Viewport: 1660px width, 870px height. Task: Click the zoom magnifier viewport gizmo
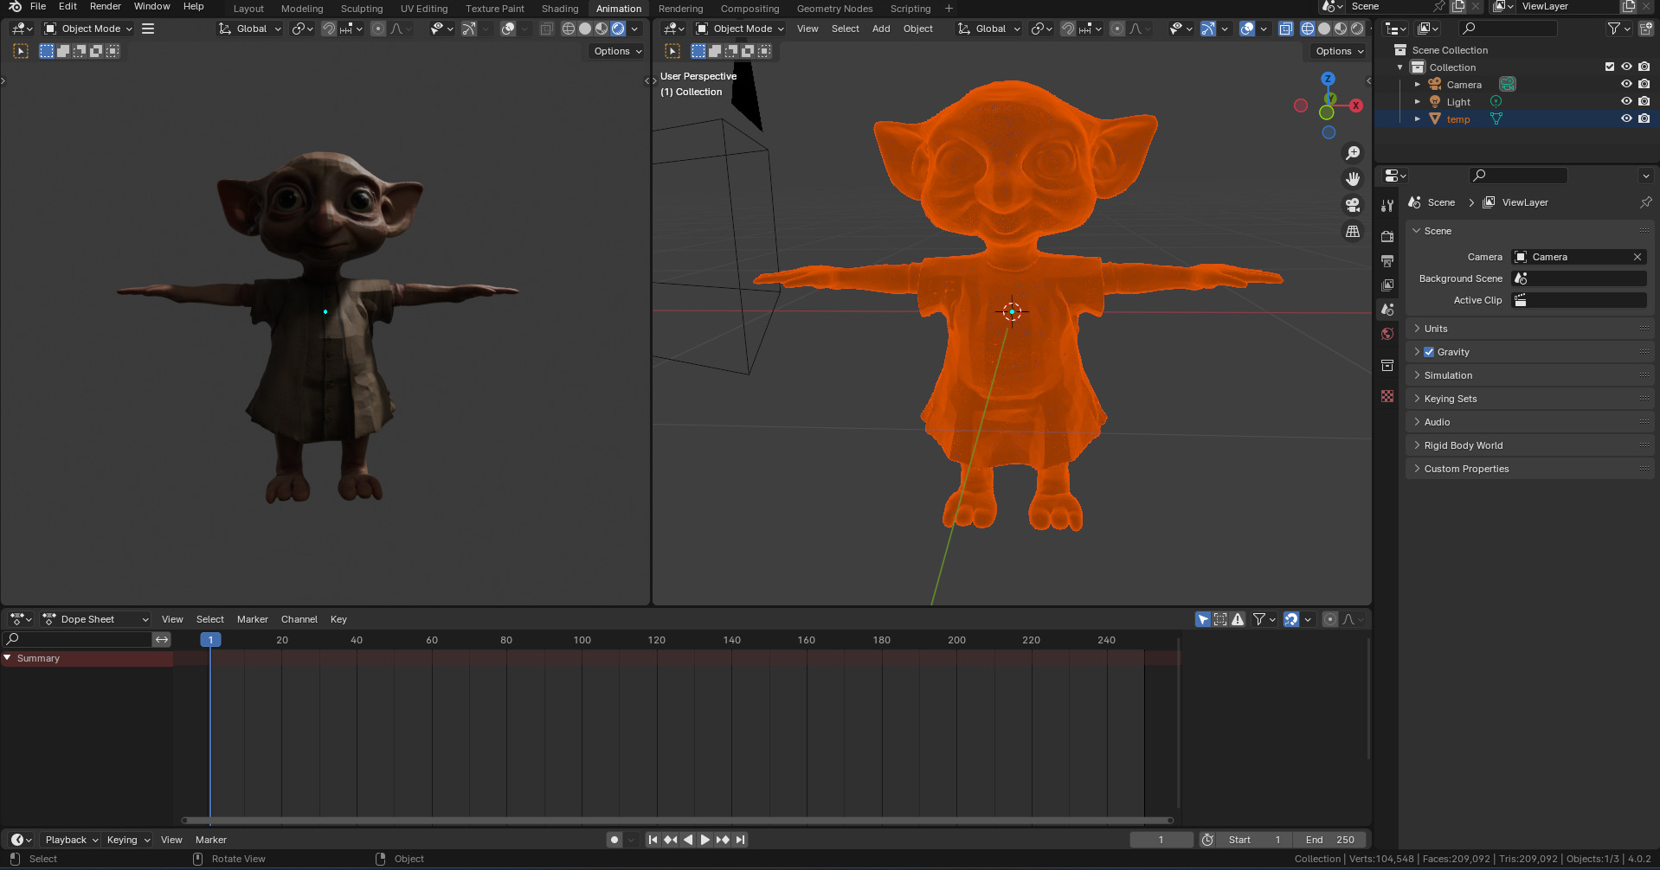tap(1353, 153)
